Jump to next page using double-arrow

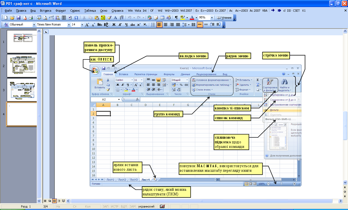click(x=345, y=196)
